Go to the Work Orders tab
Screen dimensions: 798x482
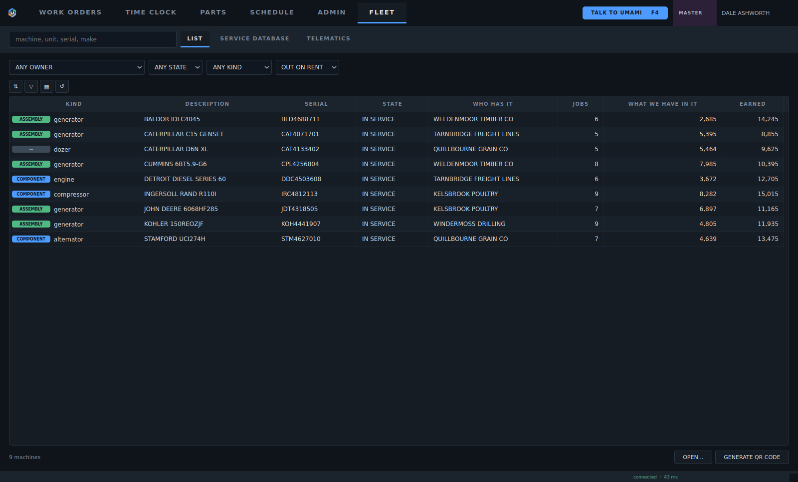tap(70, 12)
